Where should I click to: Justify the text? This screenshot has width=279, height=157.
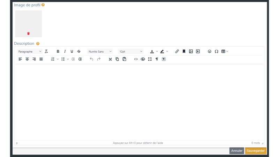pos(41,59)
